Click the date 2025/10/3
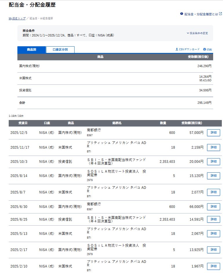The width and height of the screenshot is (223, 273). tap(19, 162)
